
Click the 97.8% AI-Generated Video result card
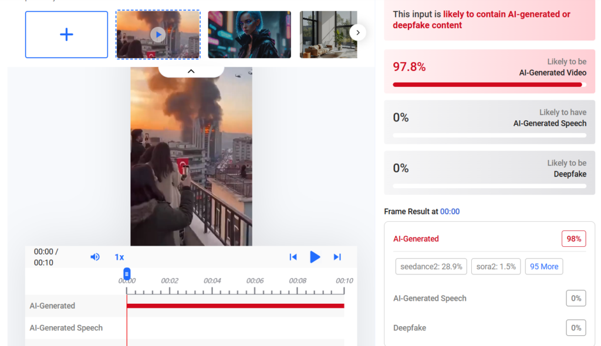pyautogui.click(x=489, y=71)
